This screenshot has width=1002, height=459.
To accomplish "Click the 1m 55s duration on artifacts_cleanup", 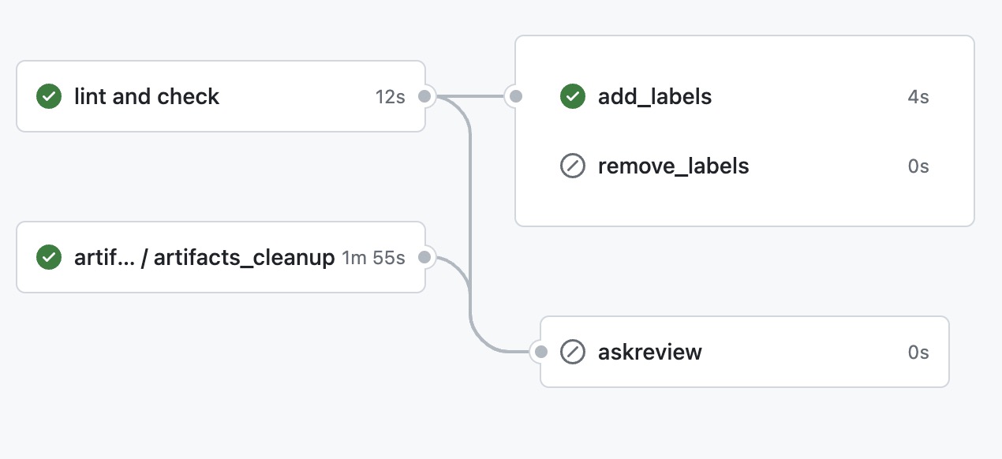I will click(x=373, y=257).
